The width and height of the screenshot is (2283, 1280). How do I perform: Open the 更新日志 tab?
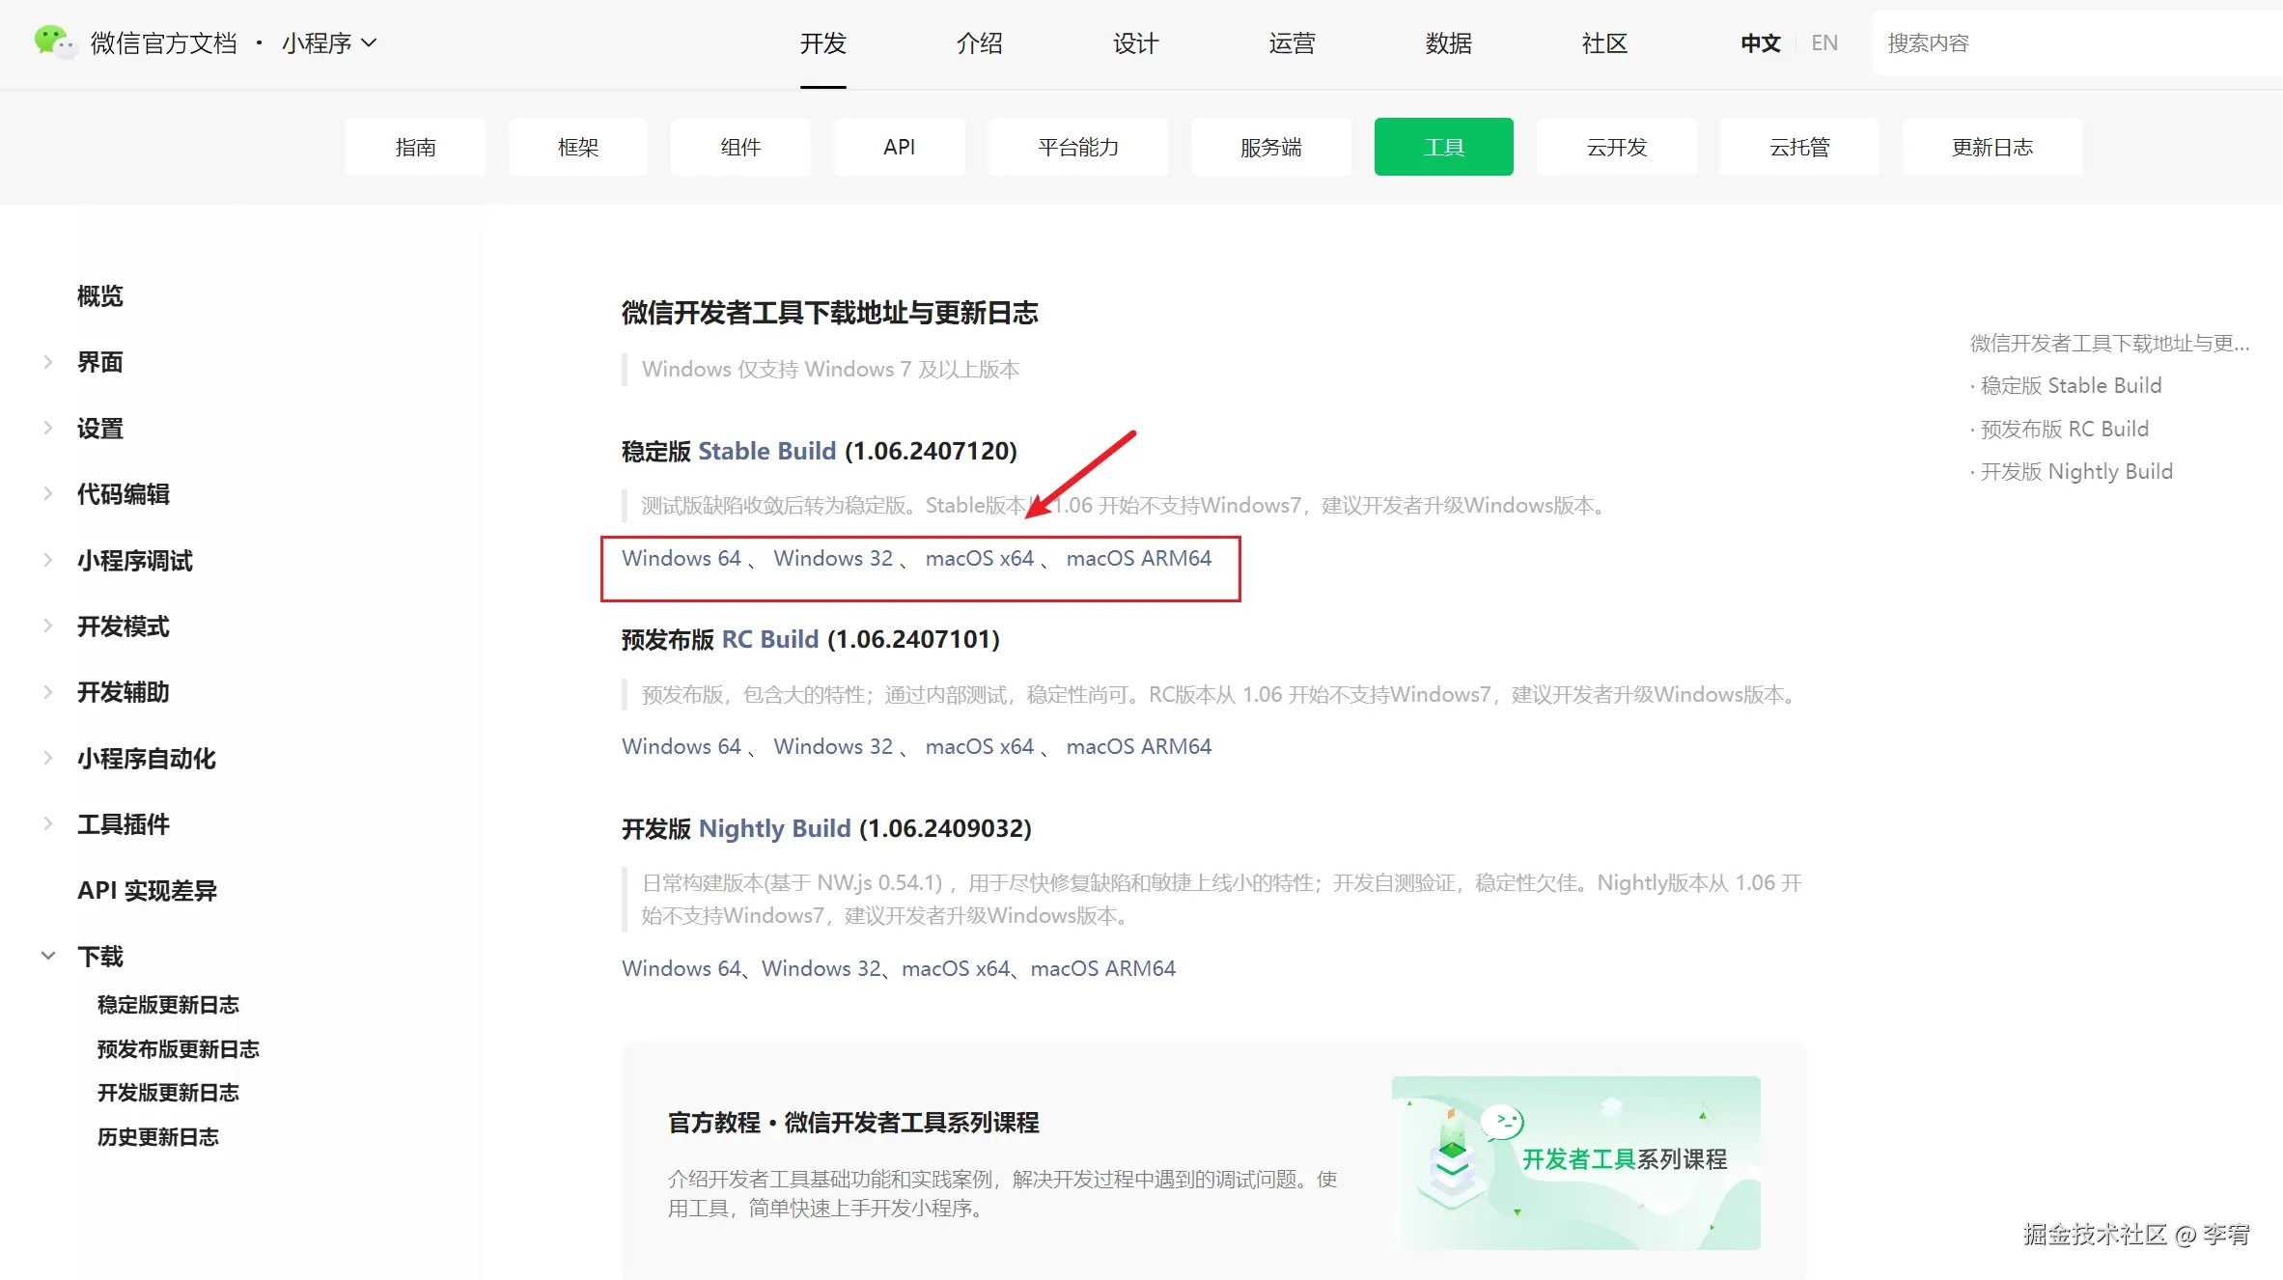click(x=1991, y=147)
